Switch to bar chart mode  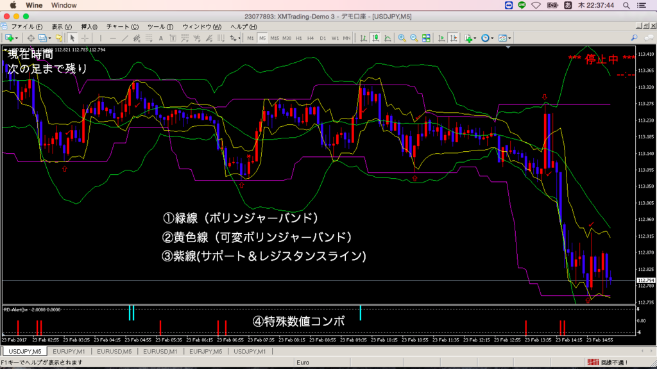pos(363,38)
